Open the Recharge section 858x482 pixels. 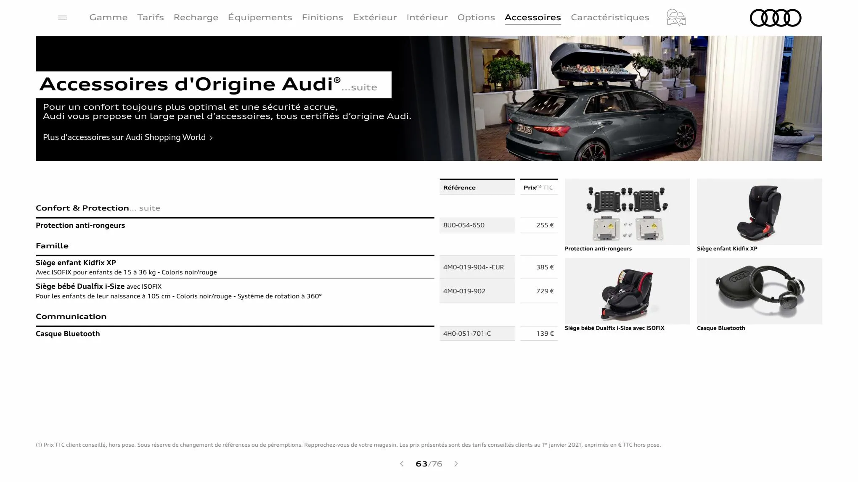[x=196, y=18]
